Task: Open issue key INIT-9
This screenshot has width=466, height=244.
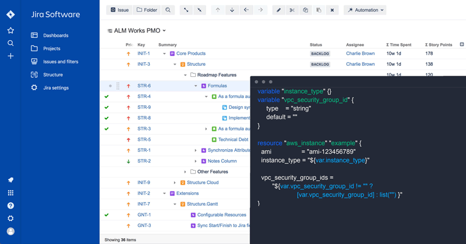Action: [x=143, y=182]
